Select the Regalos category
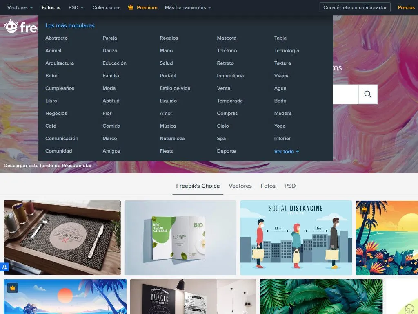Viewport: 418px width, 314px height. click(x=169, y=38)
